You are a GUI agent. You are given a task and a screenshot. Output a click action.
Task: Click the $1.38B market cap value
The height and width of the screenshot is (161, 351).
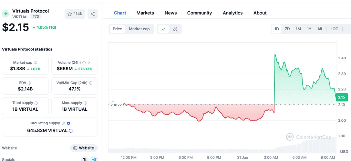tap(18, 69)
